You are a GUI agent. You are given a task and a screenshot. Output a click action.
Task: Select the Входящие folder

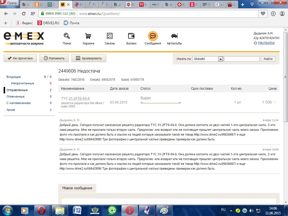click(13, 77)
